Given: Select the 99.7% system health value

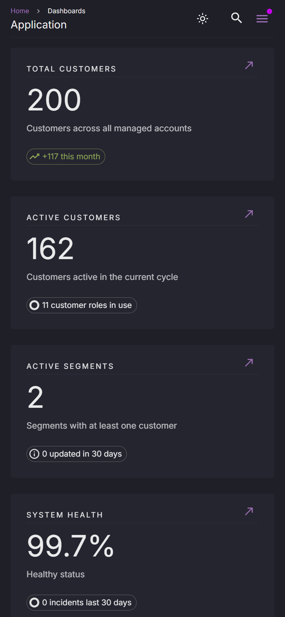Looking at the screenshot, I should point(70,546).
